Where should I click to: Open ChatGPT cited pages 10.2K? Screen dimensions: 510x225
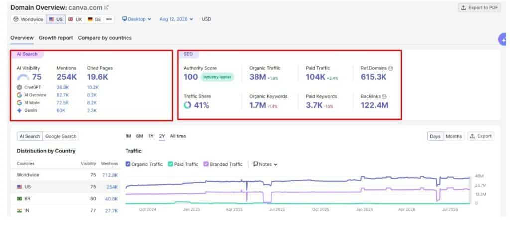[x=93, y=87]
